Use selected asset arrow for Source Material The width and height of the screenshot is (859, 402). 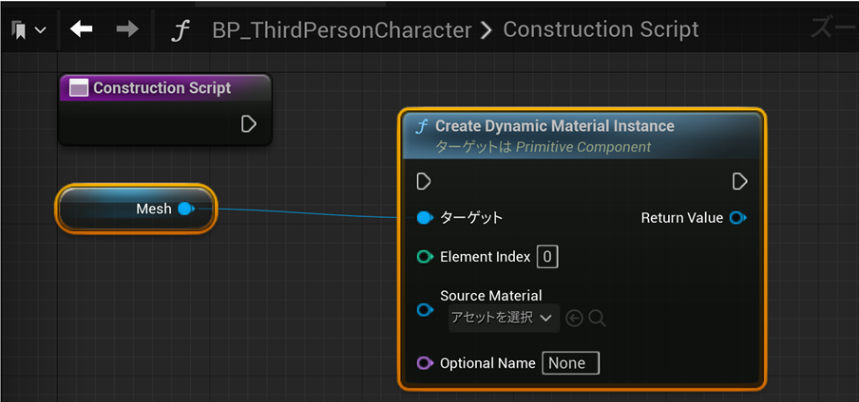pyautogui.click(x=574, y=319)
